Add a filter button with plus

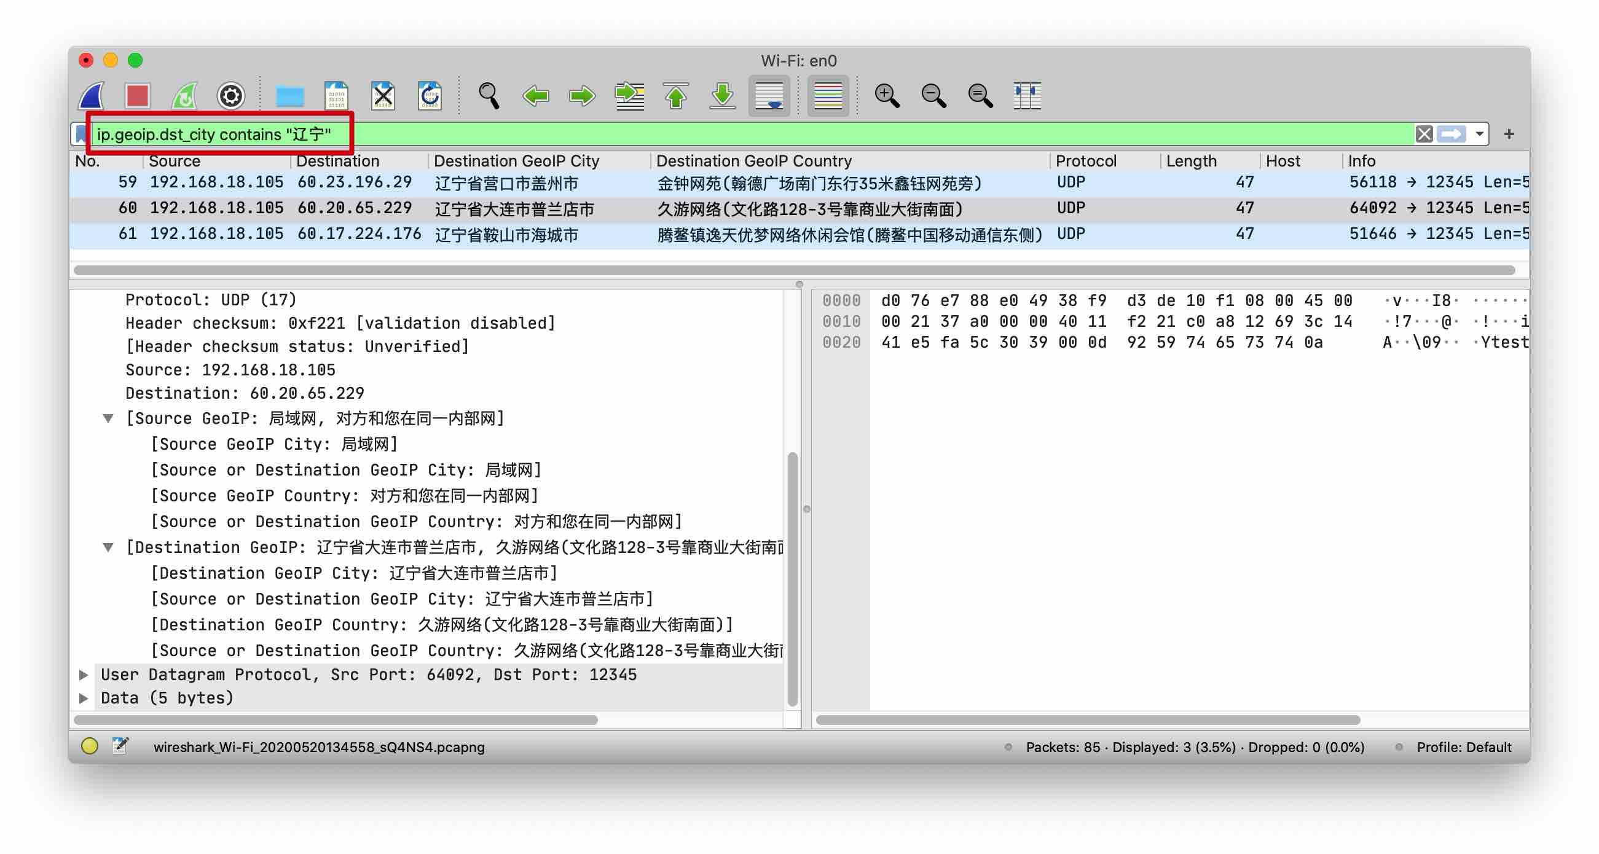[x=1509, y=134]
